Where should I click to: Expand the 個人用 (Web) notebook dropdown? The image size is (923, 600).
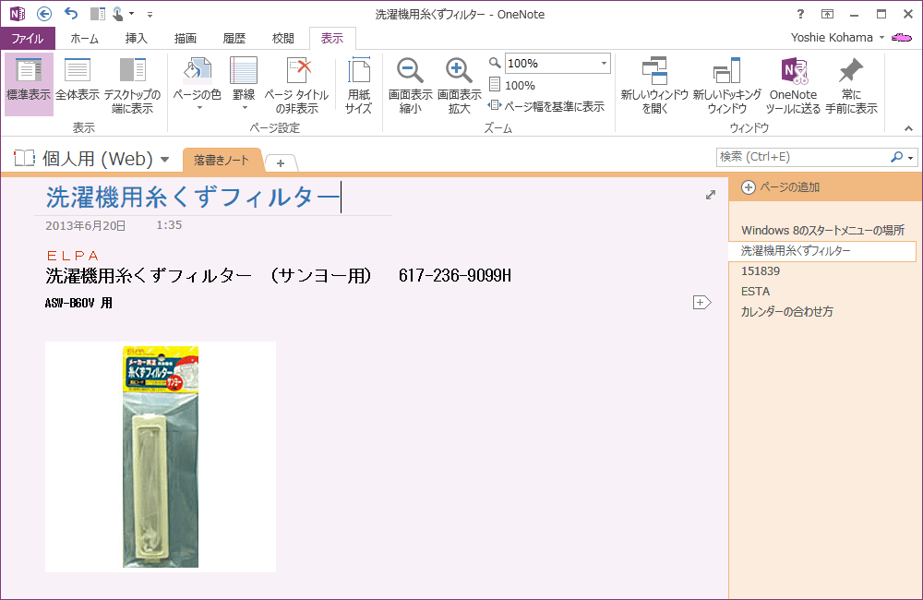tap(164, 159)
